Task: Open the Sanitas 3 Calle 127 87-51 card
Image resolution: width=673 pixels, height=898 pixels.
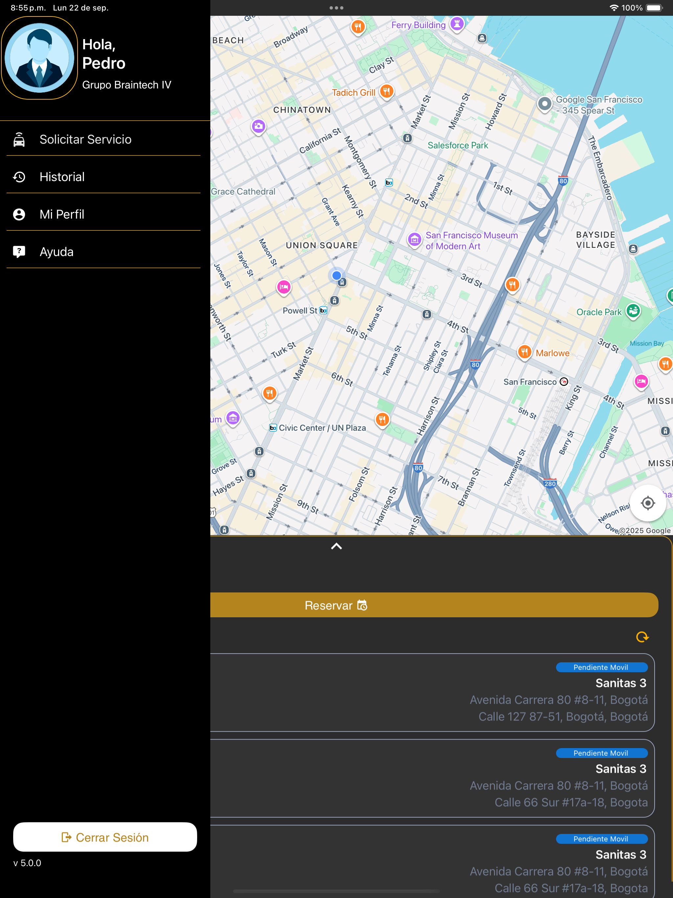Action: 432,693
